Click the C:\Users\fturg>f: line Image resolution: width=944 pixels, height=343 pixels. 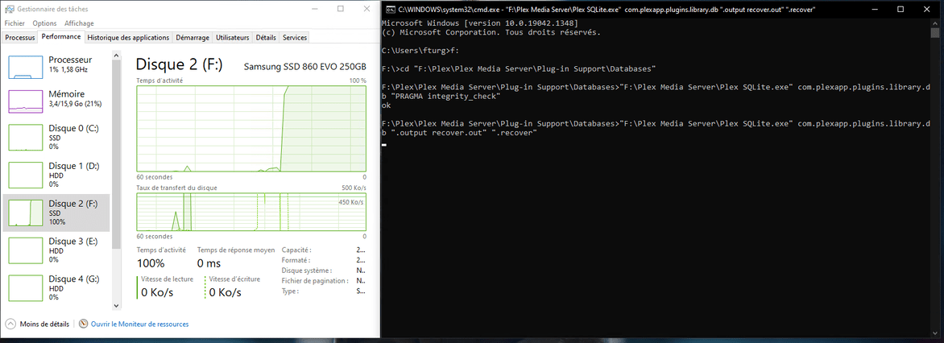click(420, 52)
